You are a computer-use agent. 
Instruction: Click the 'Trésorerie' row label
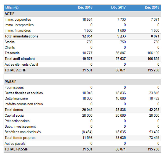(12, 53)
